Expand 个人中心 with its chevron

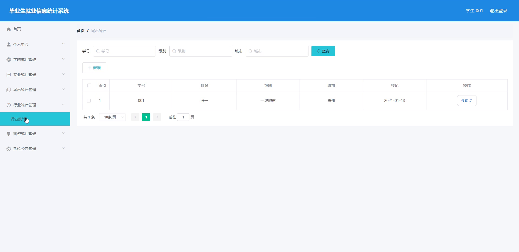pos(63,44)
